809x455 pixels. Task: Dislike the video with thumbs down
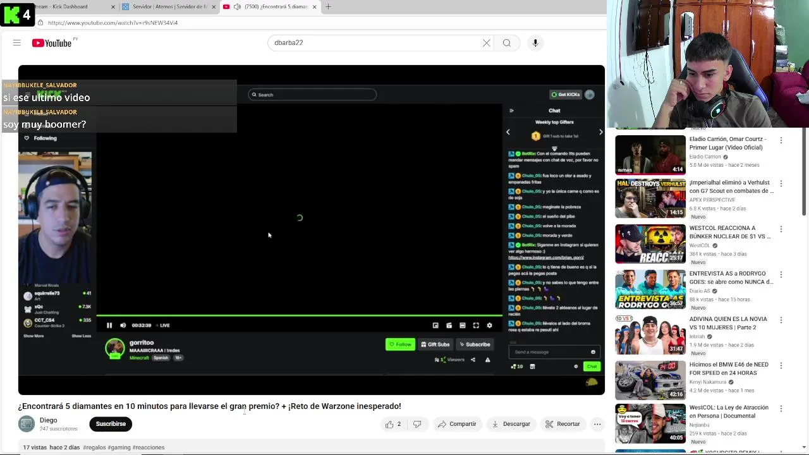point(417,424)
